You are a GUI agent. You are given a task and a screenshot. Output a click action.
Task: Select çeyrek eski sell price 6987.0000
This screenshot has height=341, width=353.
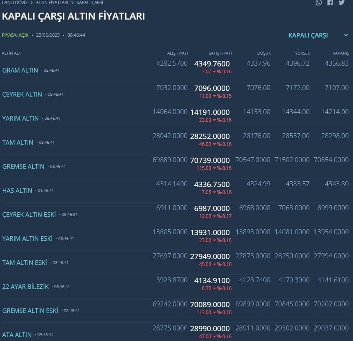click(x=212, y=209)
